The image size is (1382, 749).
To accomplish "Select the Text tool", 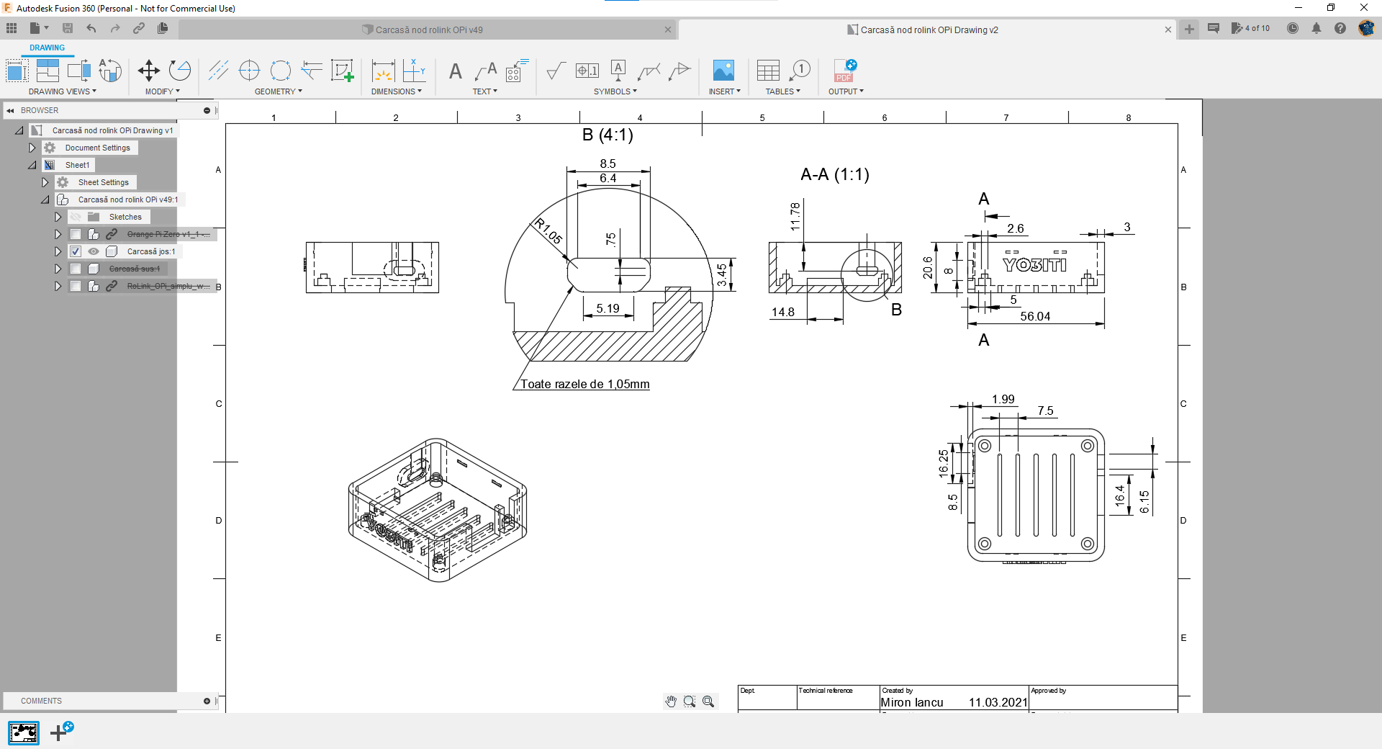I will [456, 71].
